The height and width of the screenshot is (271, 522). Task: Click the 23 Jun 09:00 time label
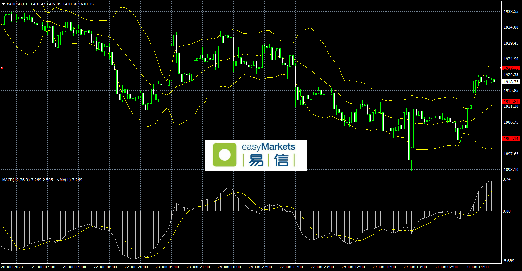tap(167, 267)
